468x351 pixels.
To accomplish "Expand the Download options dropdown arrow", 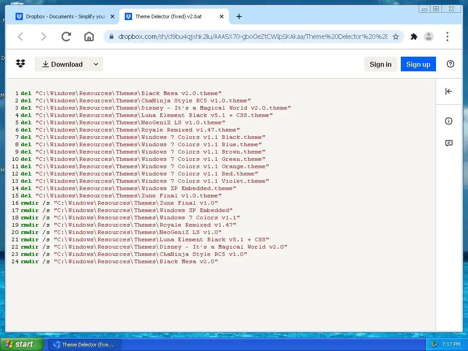I will click(x=96, y=64).
